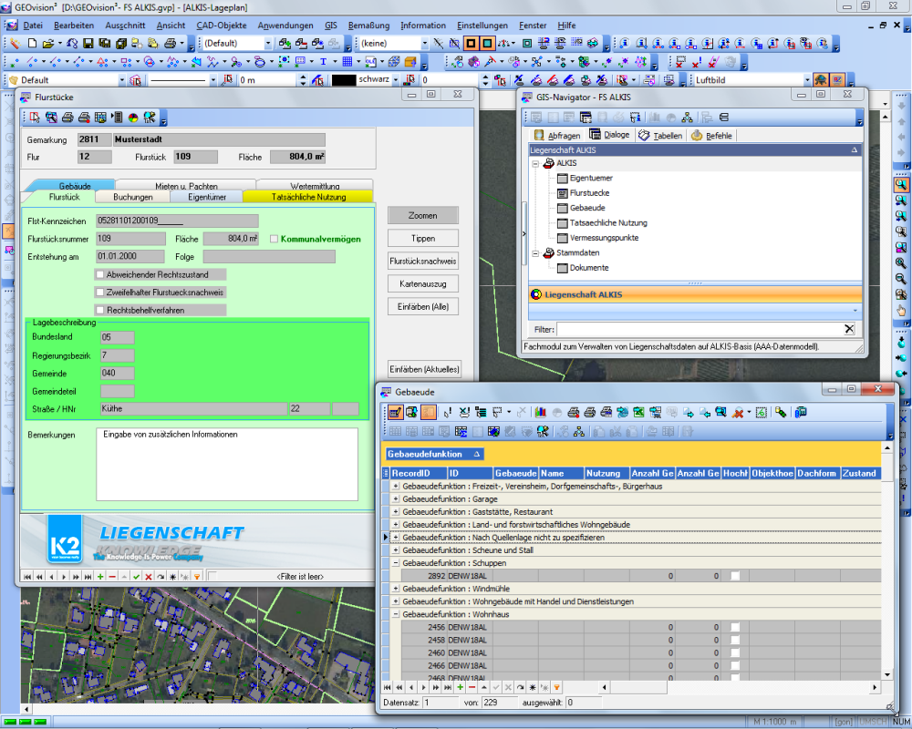Collapse the ALKIS tree node
Screen dimensions: 912x729
tap(535, 163)
